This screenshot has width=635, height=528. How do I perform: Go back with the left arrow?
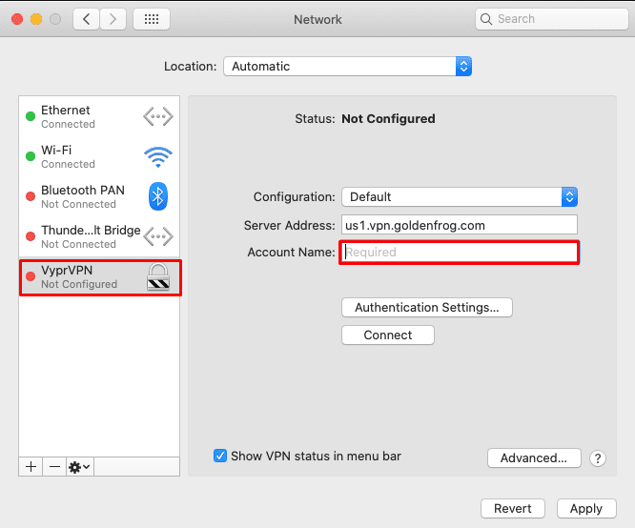87,19
